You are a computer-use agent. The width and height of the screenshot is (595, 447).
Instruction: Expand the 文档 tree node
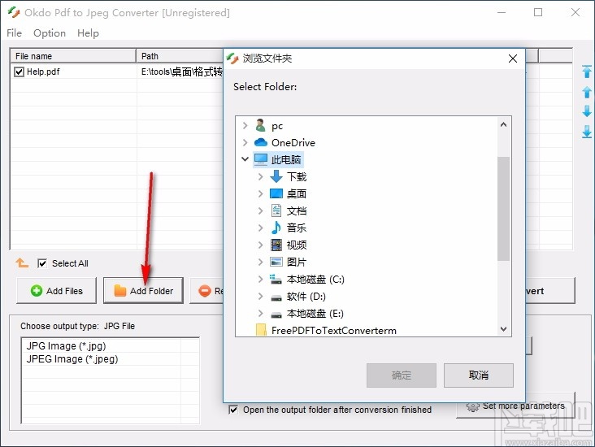tap(260, 210)
